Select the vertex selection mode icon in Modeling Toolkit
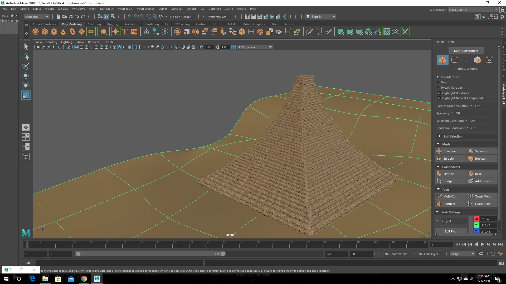Screen dimensions: 506x284 point(454,60)
